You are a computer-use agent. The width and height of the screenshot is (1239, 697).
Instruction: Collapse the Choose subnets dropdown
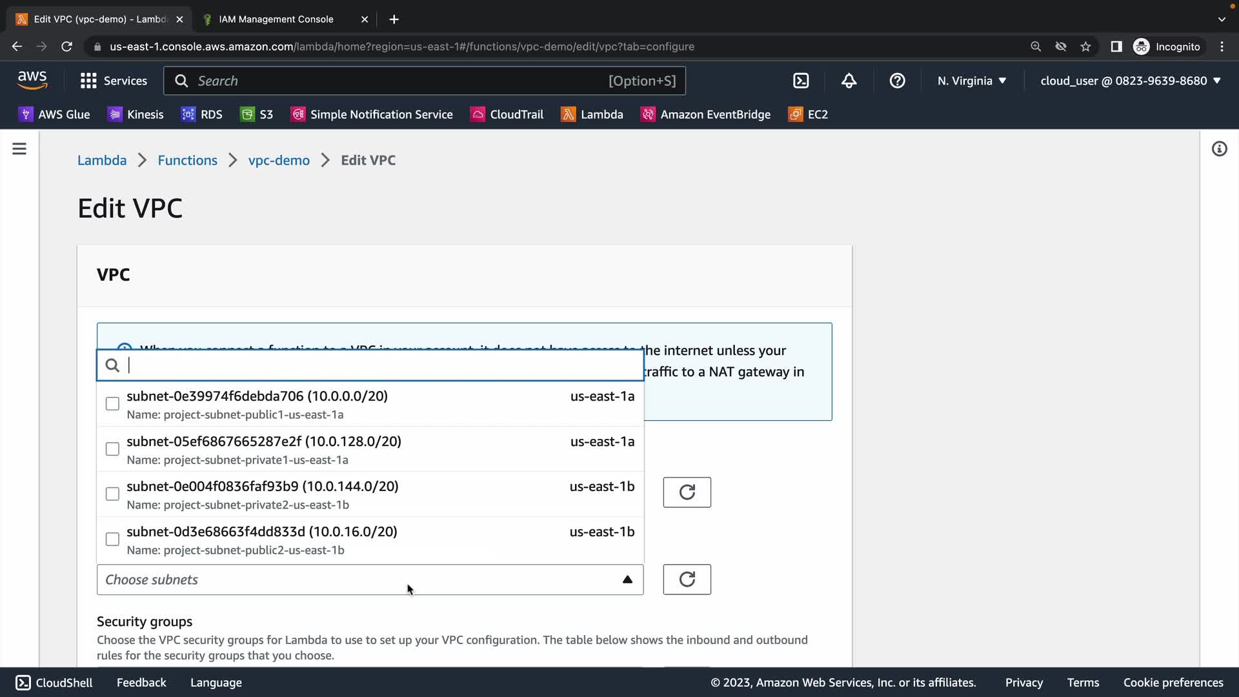click(627, 580)
